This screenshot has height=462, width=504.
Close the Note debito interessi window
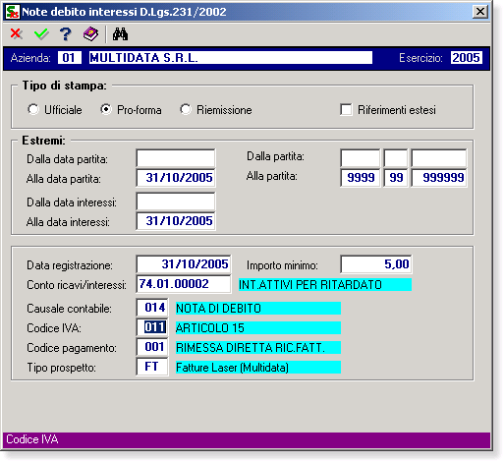[480, 12]
